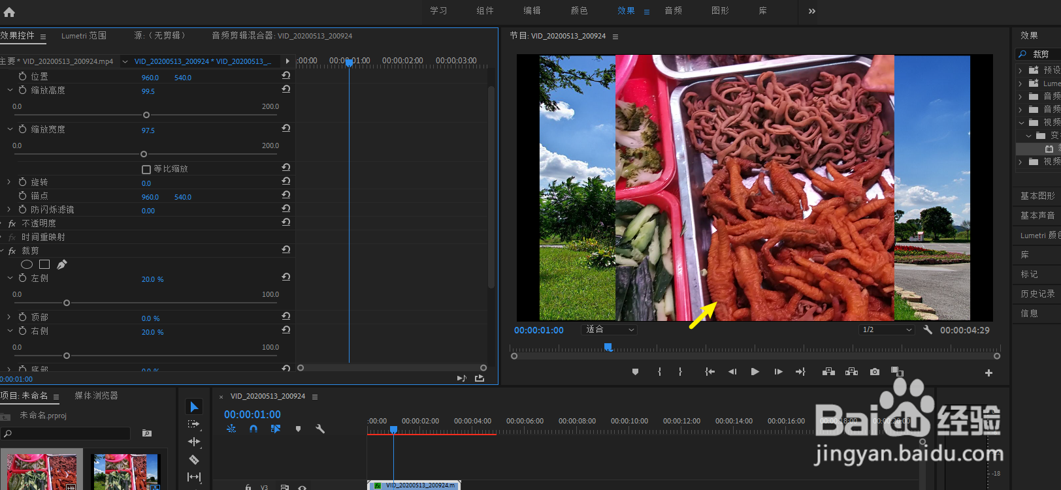Play the program monitor
The width and height of the screenshot is (1061, 490).
coord(755,372)
